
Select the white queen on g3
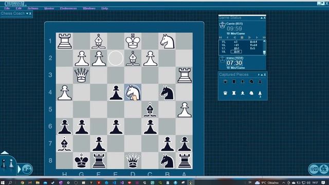click(81, 75)
